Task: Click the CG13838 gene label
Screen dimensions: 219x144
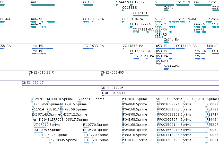Action: 129,8
